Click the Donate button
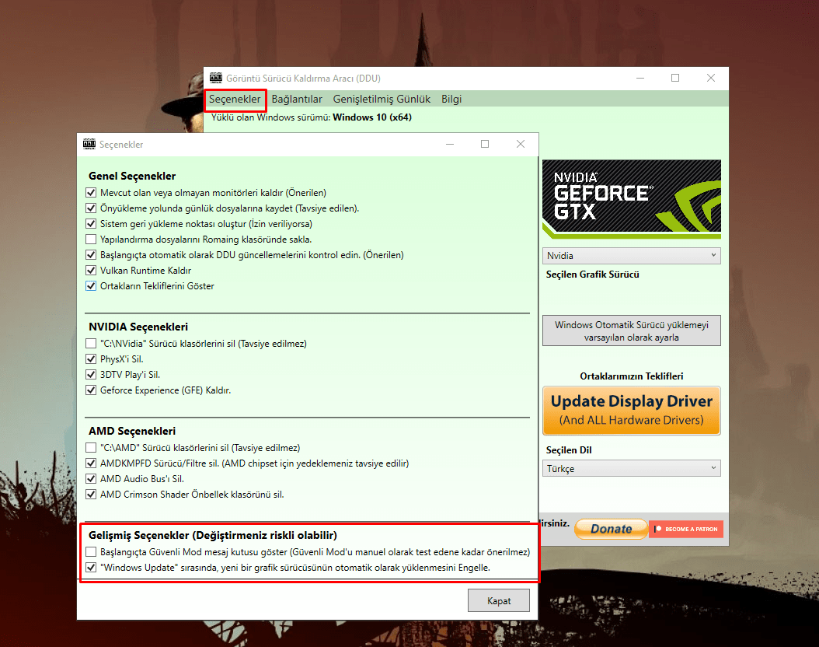819x647 pixels. coord(611,529)
